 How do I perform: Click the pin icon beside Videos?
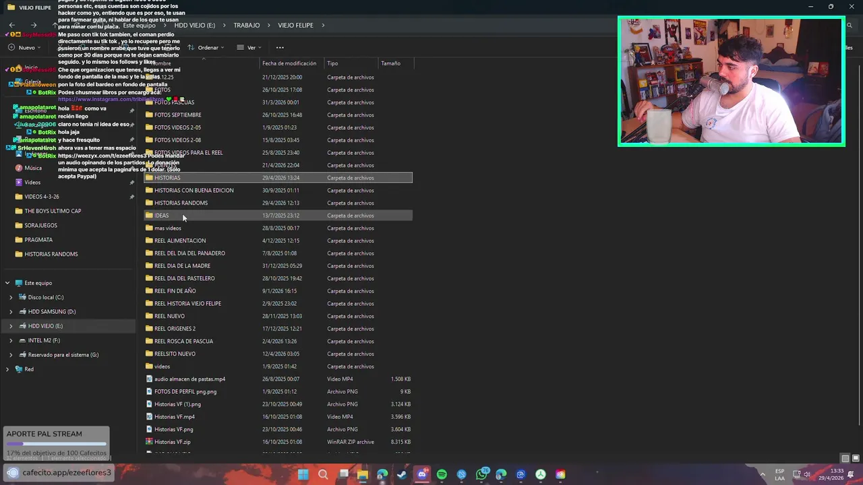point(132,183)
